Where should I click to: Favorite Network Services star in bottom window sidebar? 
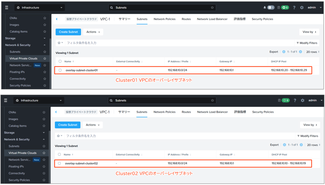tap(44, 160)
